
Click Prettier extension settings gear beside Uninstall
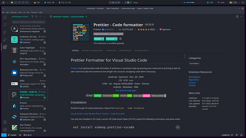click(120, 39)
